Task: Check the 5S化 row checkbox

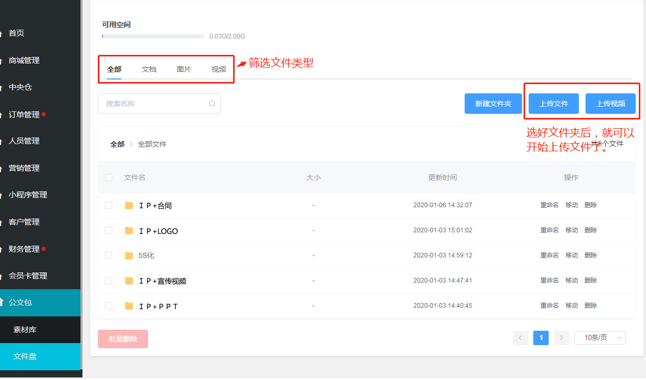Action: (109, 255)
